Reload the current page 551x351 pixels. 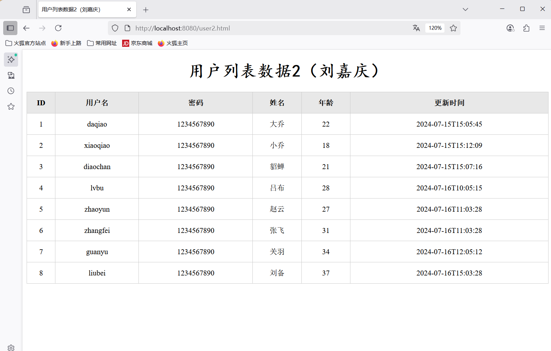58,28
